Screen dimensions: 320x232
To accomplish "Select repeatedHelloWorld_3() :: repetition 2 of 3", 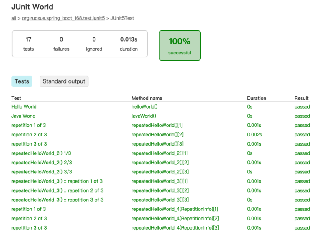I will 57,190.
